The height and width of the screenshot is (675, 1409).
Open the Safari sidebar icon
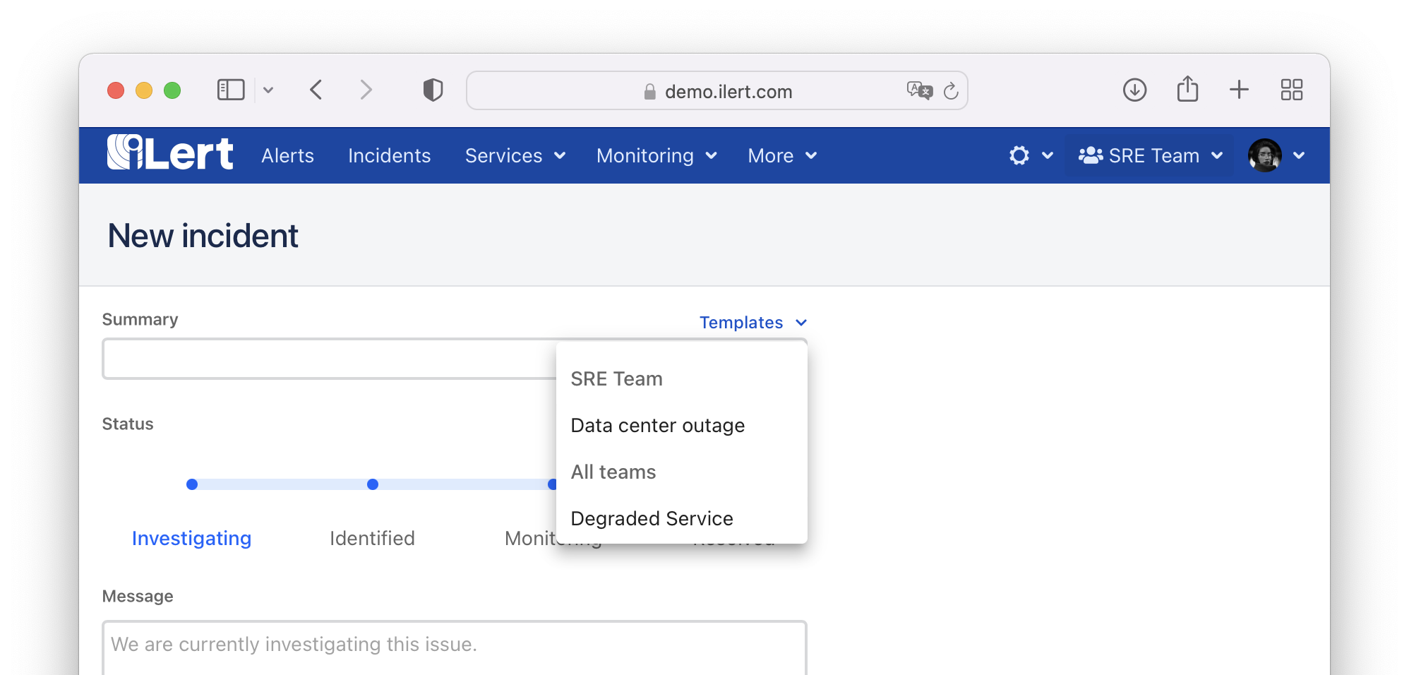(229, 90)
